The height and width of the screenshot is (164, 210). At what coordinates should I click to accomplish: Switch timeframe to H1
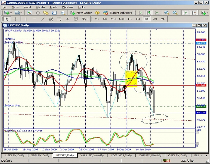pos(130,19)
